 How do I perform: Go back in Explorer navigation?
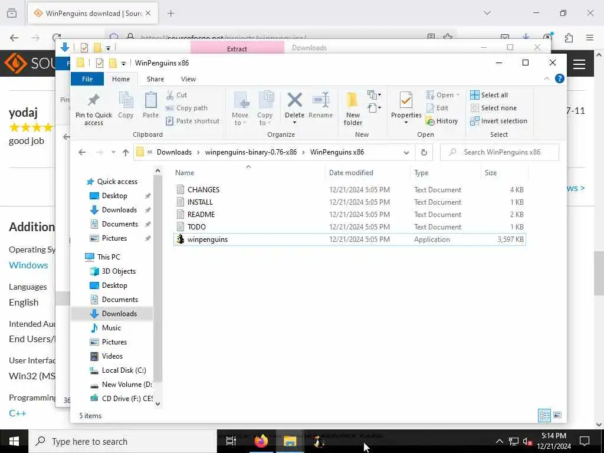pos(82,152)
